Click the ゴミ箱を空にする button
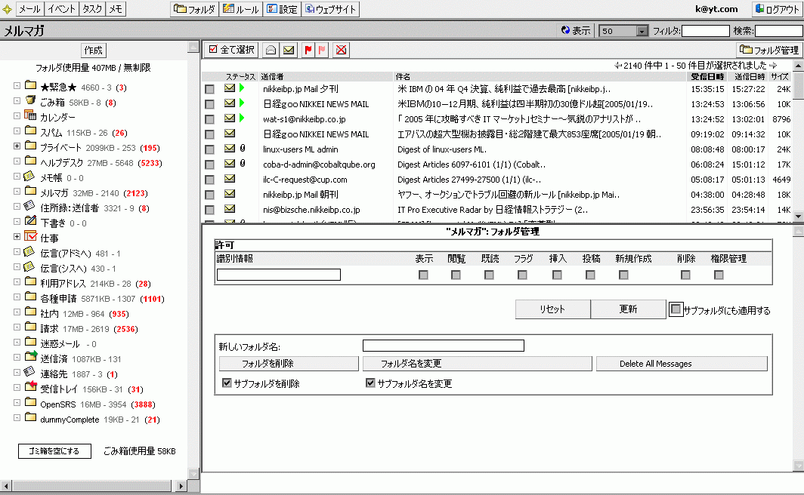The image size is (804, 495). click(54, 451)
